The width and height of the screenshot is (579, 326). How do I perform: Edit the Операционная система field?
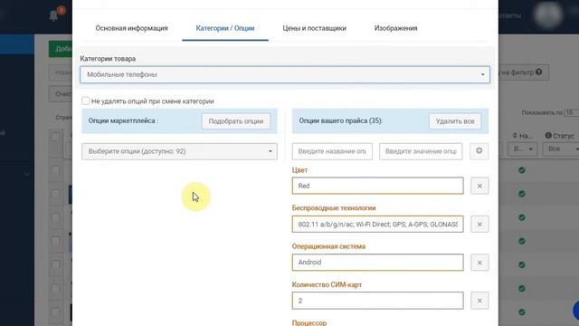tap(377, 262)
